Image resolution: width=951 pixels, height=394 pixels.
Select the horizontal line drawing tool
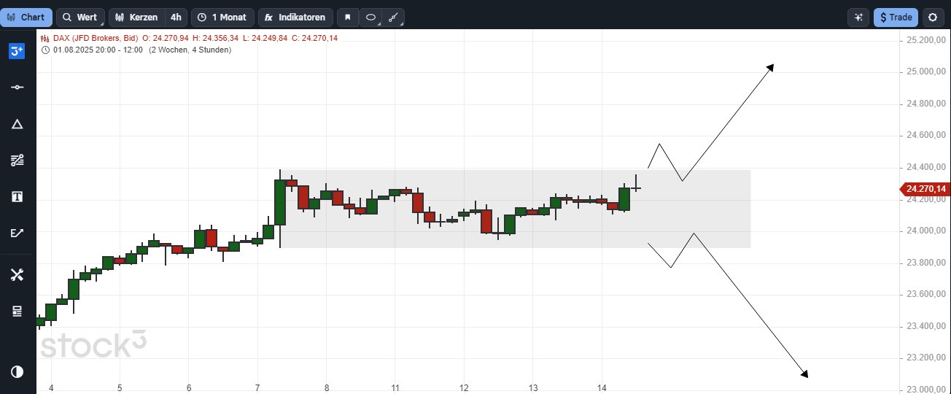coord(17,88)
